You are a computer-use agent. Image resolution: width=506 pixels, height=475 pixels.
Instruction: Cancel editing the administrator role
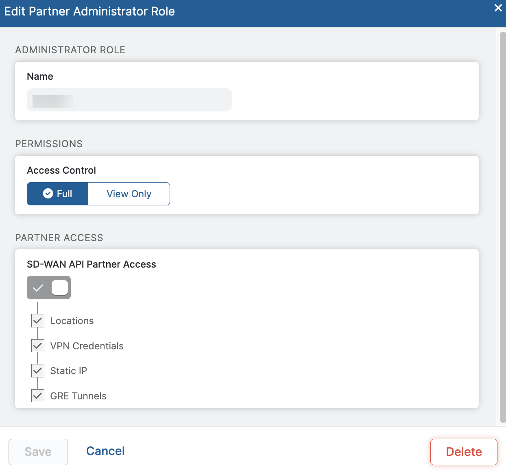point(105,451)
